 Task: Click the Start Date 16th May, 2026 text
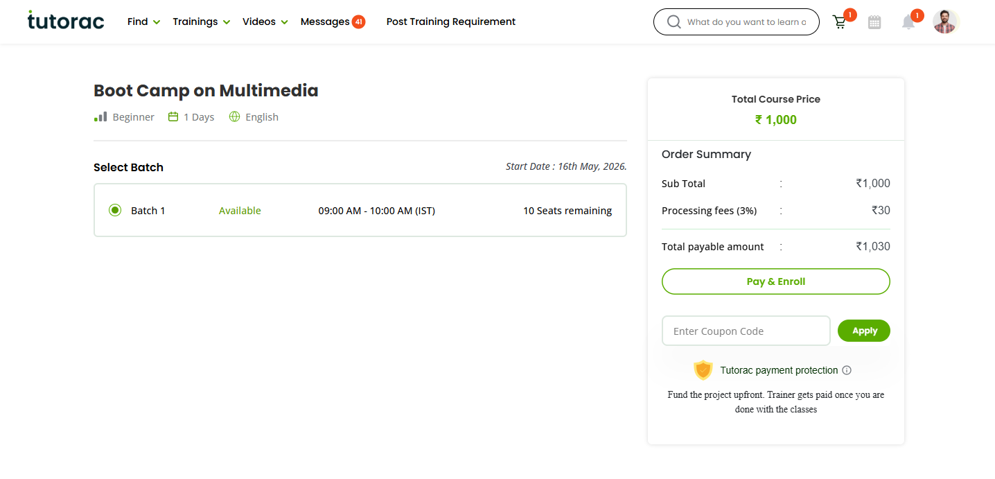coord(566,166)
